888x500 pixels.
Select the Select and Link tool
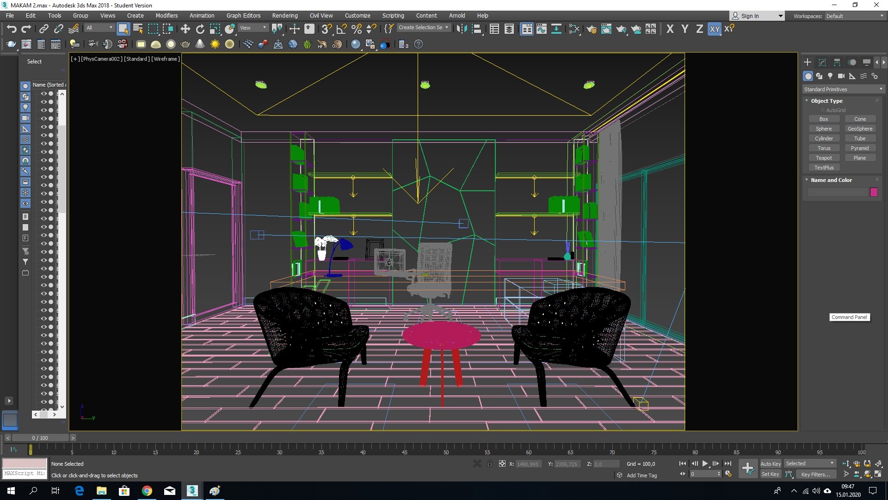tap(43, 29)
